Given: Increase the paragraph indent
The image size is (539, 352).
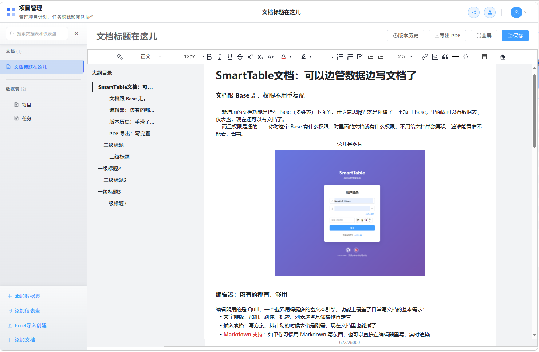Looking at the screenshot, I should [381, 57].
